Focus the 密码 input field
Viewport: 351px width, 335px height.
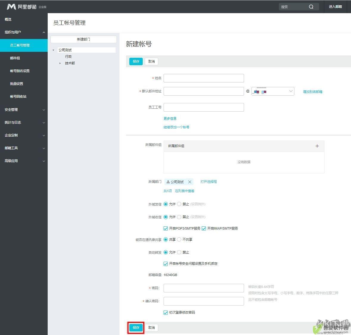click(204, 288)
